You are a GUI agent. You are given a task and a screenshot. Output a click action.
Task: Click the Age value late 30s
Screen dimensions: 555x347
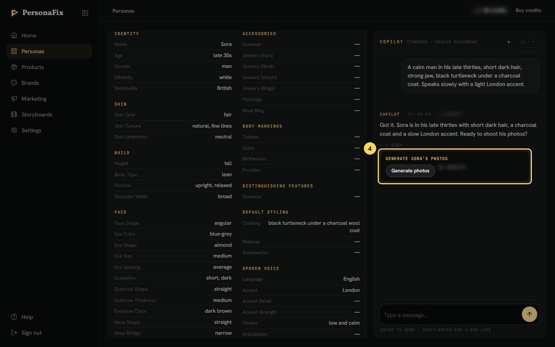(222, 56)
